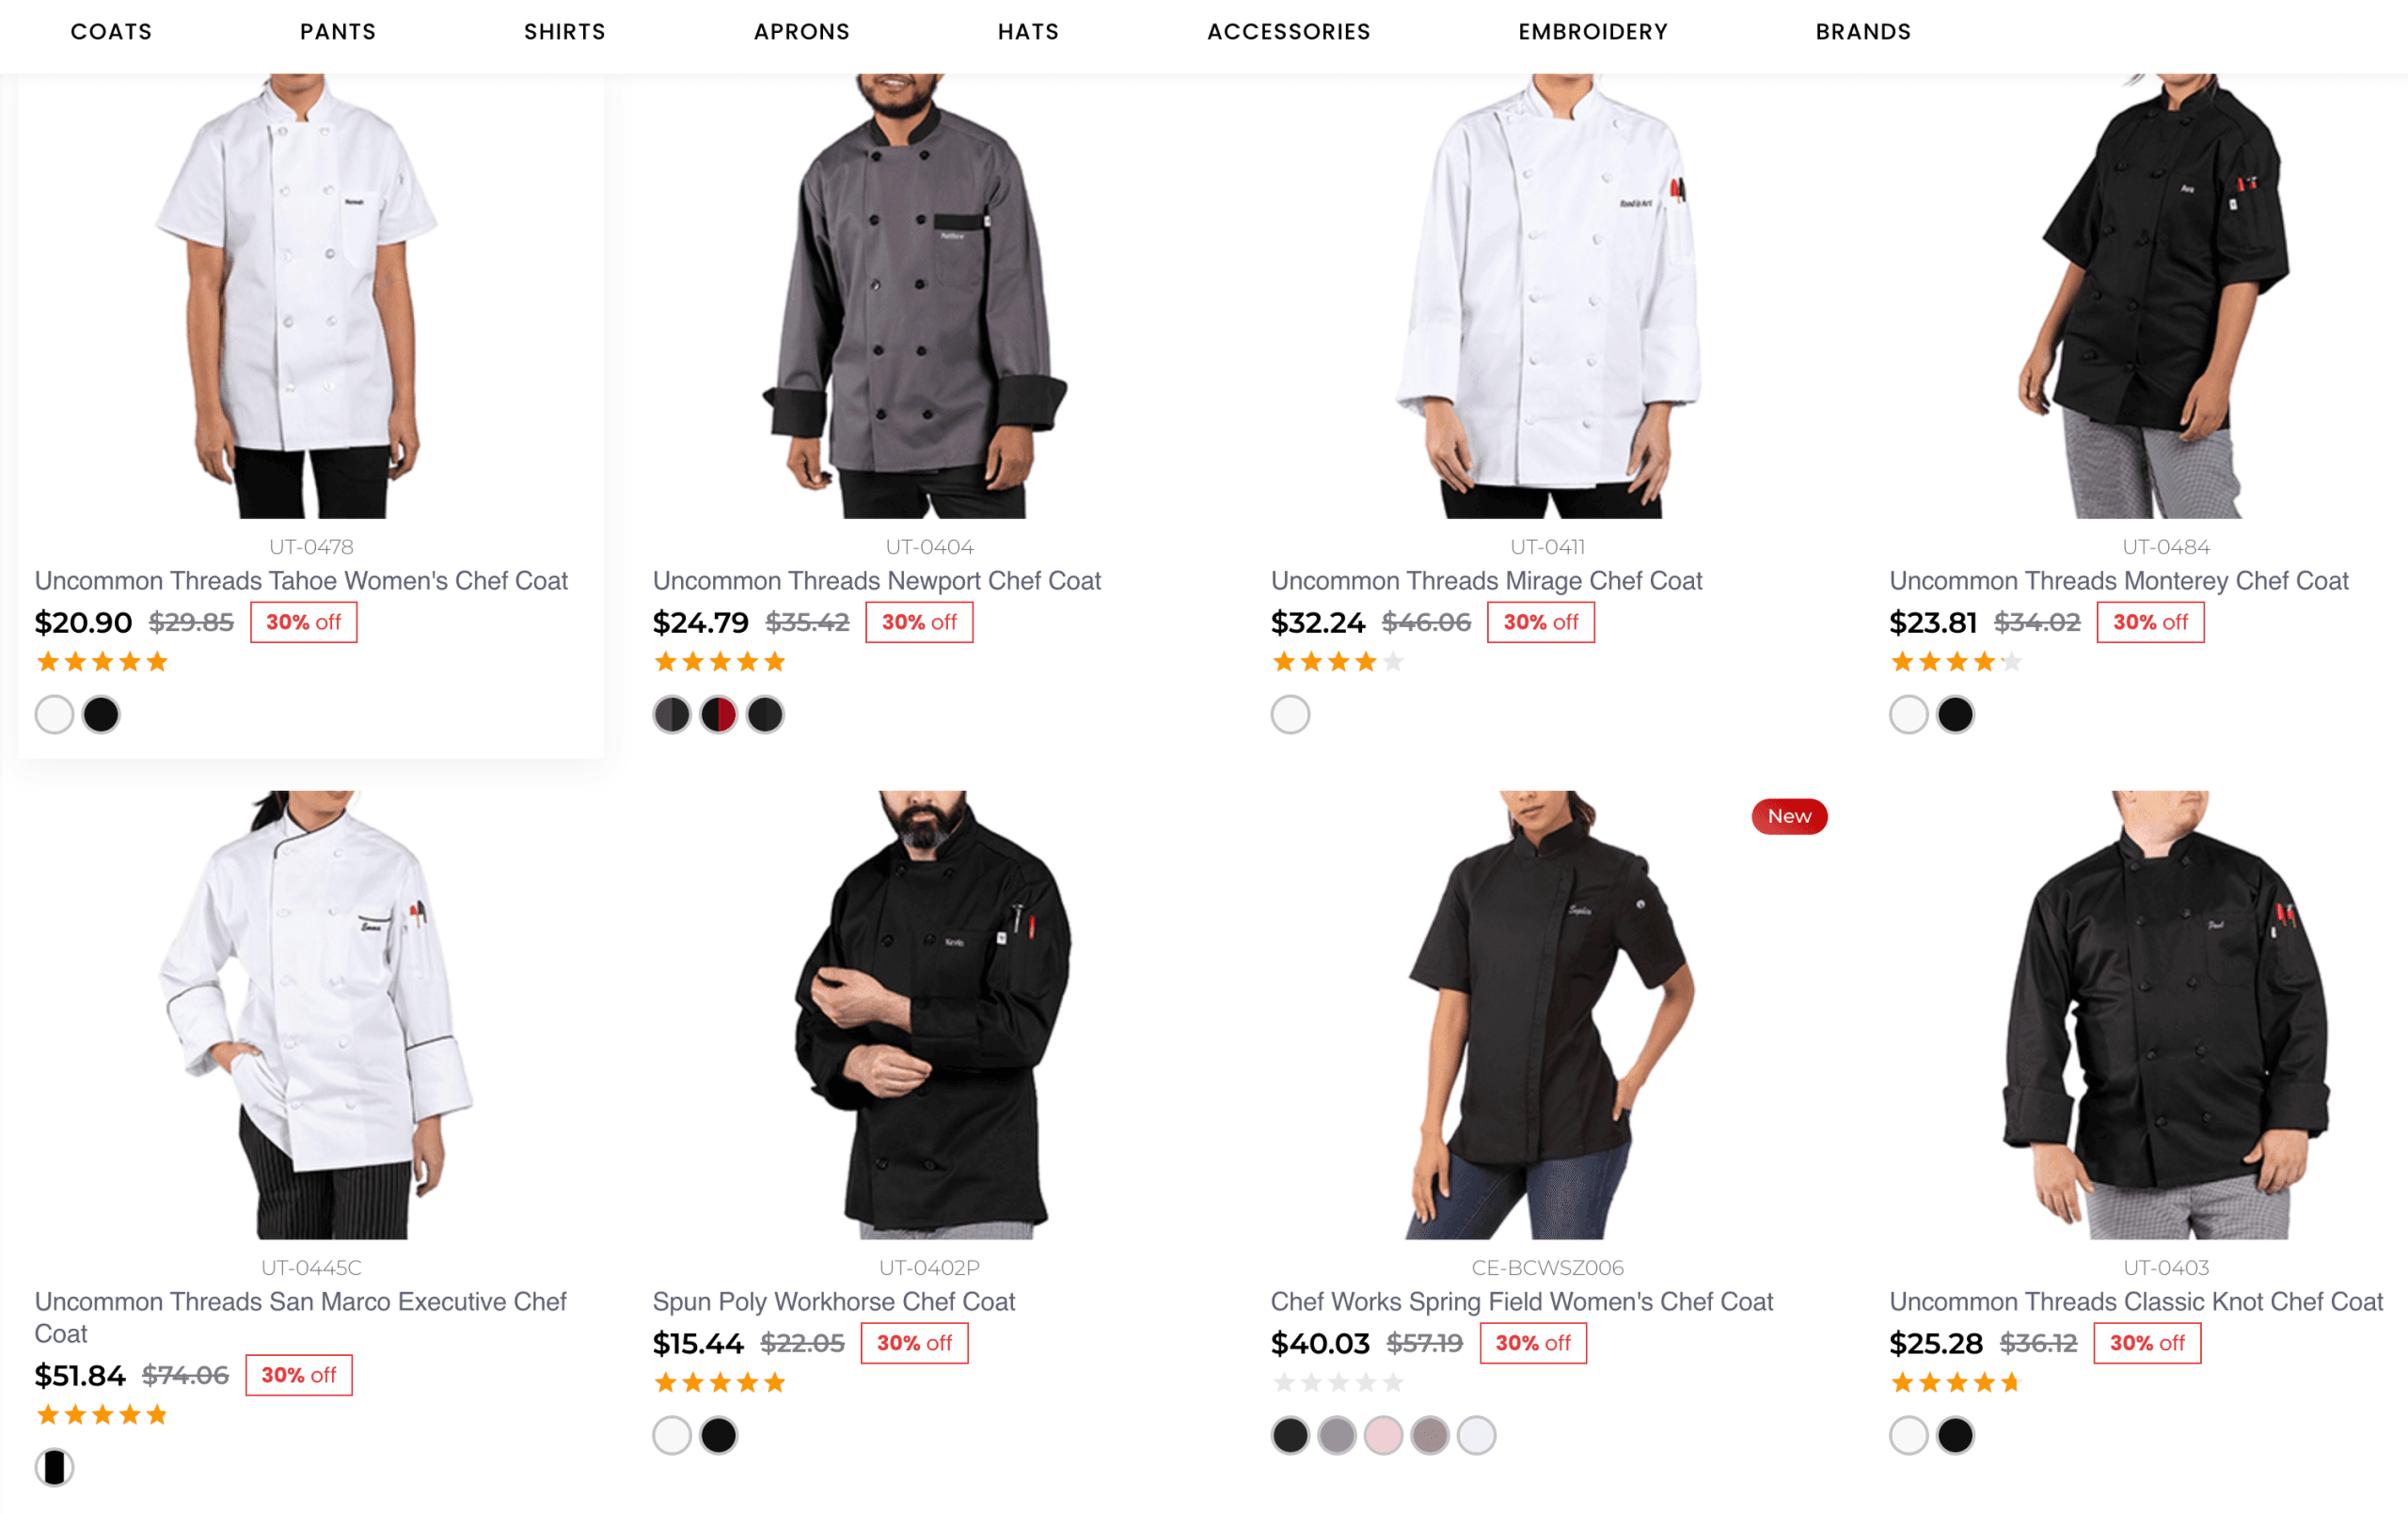Click the New badge on Spring Field coat
Screen dimensions: 2408x1514
pyautogui.click(x=1789, y=817)
